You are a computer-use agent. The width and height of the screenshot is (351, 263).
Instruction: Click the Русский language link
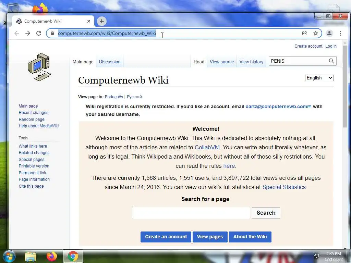click(134, 97)
